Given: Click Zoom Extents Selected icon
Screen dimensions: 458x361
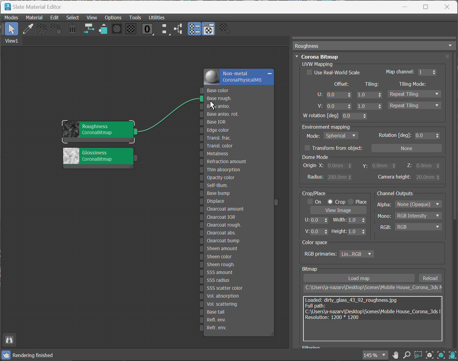Looking at the screenshot, I should [x=441, y=355].
